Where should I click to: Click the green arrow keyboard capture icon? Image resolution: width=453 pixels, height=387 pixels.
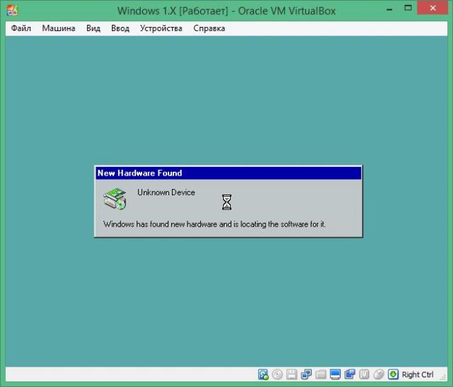tap(393, 374)
